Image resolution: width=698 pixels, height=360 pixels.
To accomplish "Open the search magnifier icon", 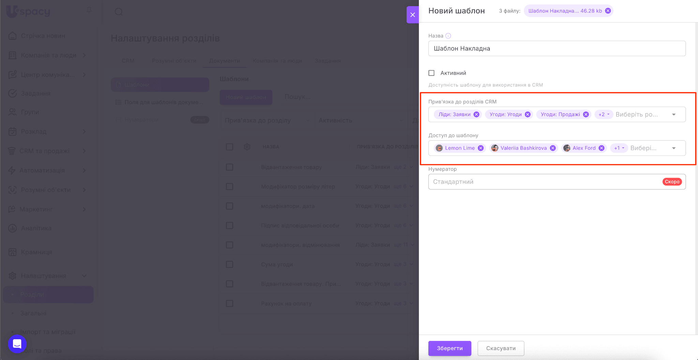I will point(119,12).
